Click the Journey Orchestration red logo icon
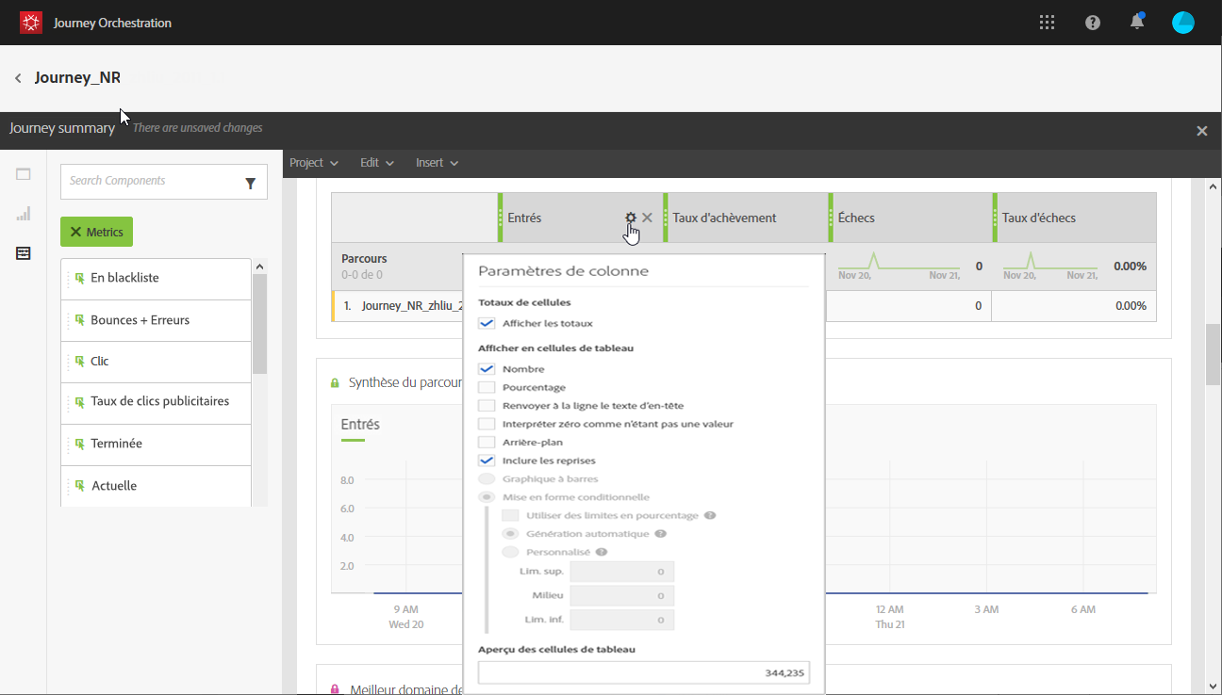Image resolution: width=1222 pixels, height=695 pixels. pyautogui.click(x=31, y=23)
